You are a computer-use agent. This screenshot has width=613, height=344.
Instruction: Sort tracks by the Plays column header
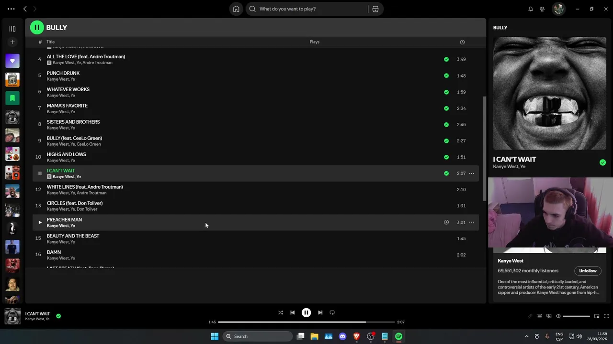pos(314,42)
